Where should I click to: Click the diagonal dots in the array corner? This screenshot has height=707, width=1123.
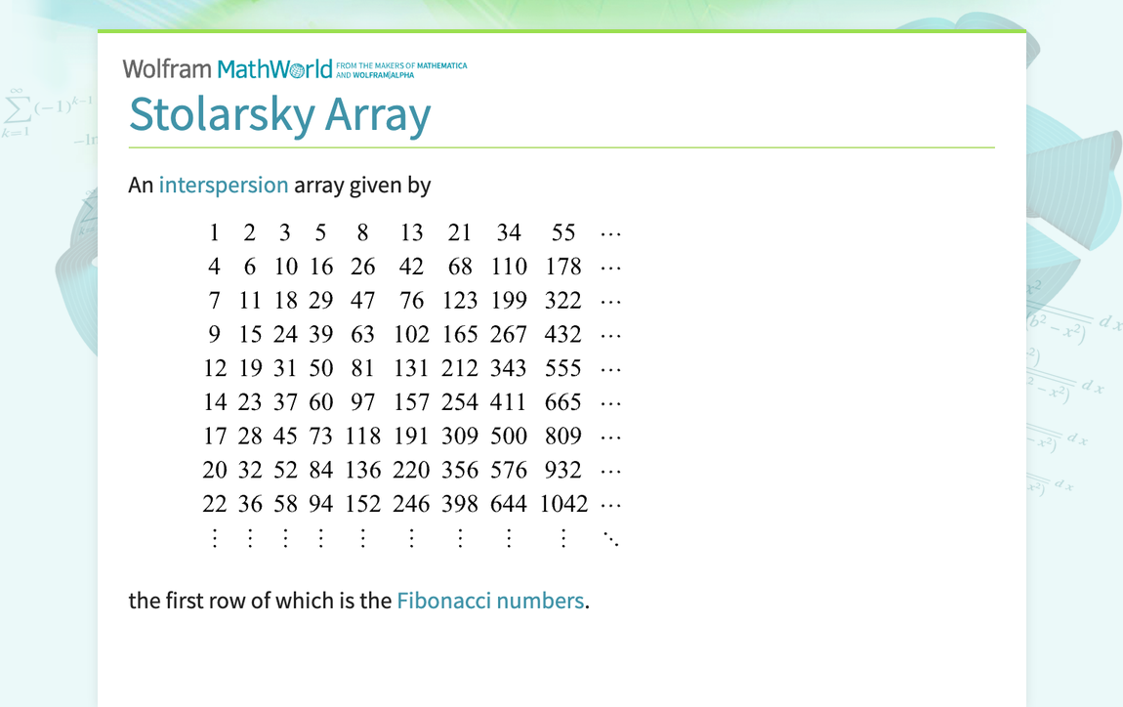tap(611, 537)
